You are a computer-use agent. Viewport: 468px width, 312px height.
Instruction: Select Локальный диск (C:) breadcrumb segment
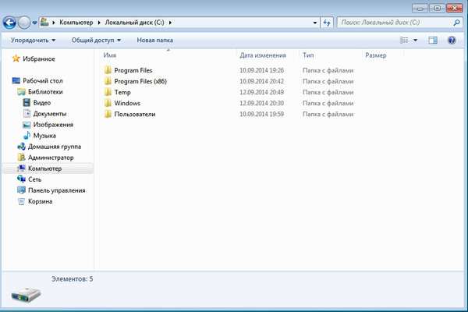coord(134,23)
